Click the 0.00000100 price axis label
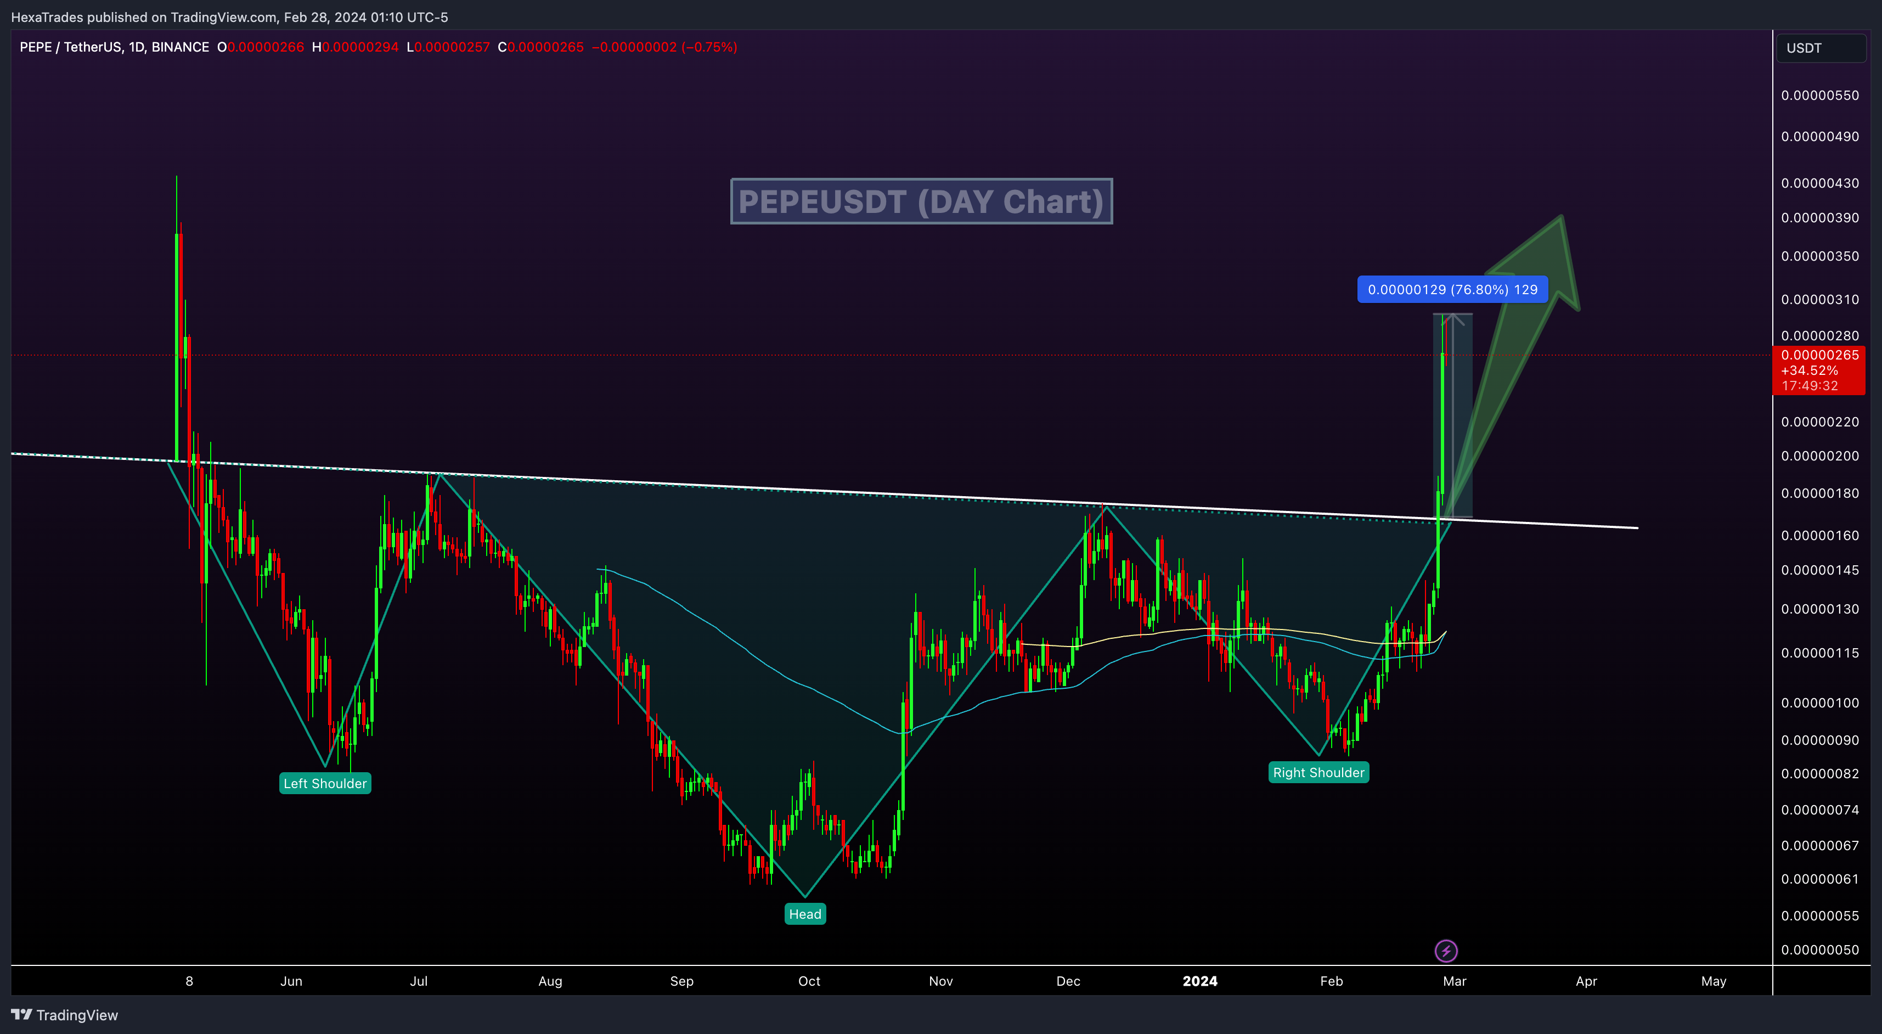 (x=1820, y=703)
